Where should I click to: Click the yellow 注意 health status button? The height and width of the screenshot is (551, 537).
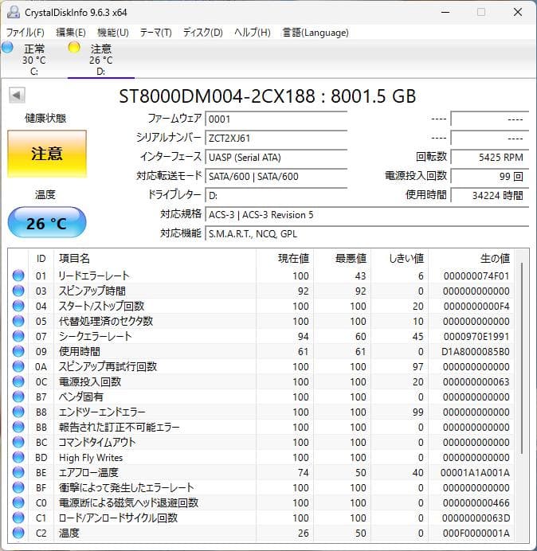(x=47, y=154)
